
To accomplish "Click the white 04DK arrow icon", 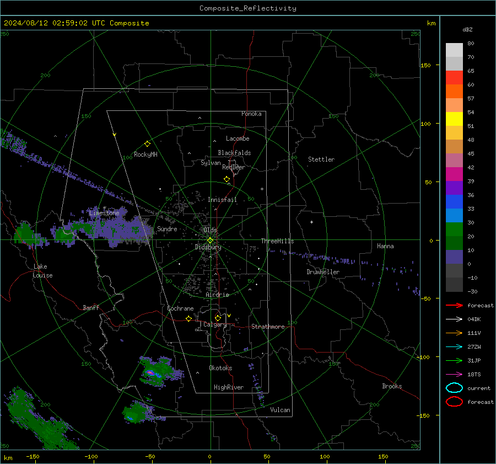I will (454, 319).
